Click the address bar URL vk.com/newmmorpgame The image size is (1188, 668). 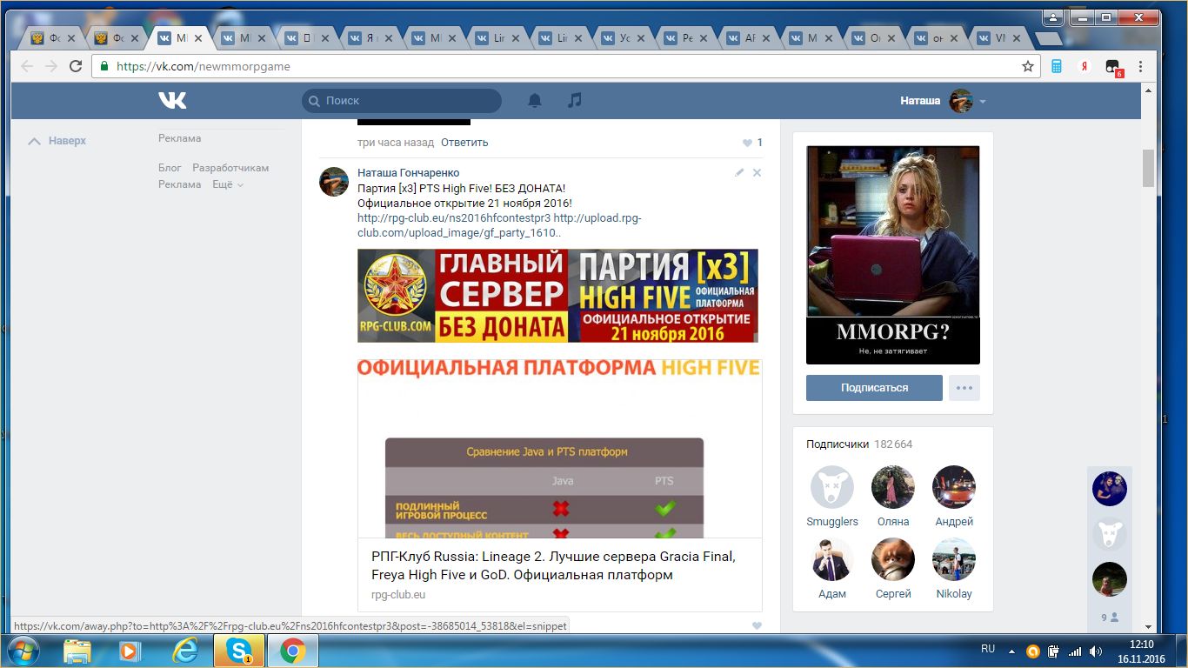(x=204, y=66)
